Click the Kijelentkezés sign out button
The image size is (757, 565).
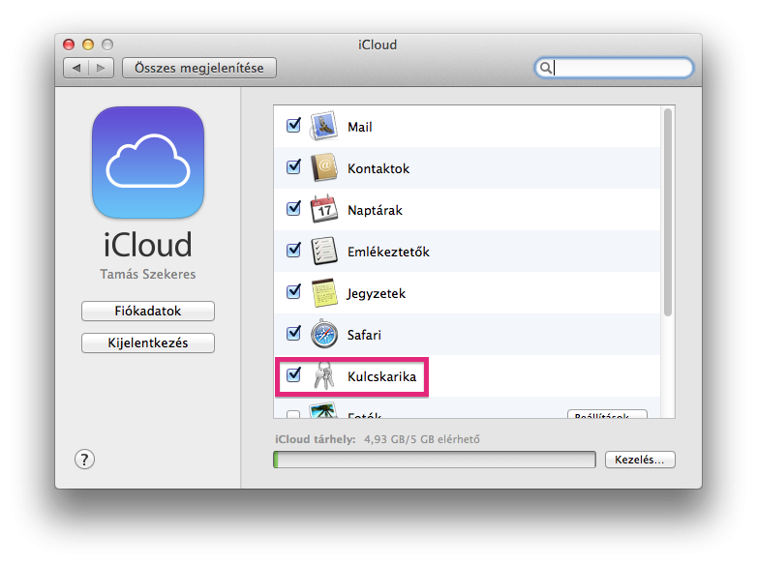tap(148, 342)
